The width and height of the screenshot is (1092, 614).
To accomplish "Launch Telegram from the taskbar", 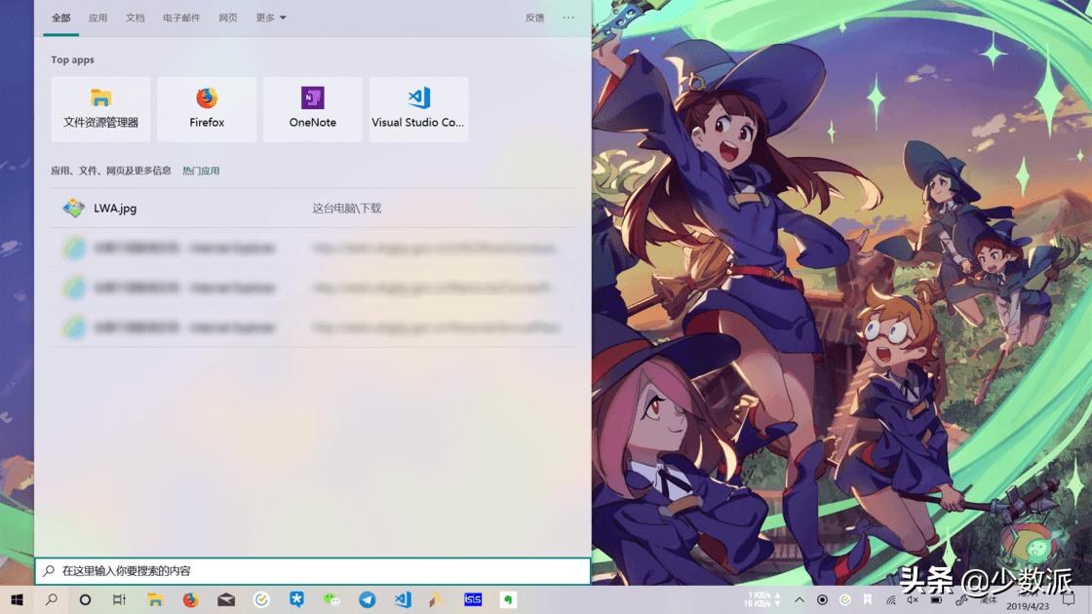I will tap(367, 601).
